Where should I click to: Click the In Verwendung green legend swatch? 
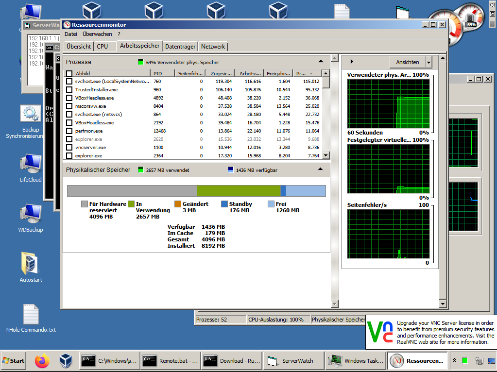pyautogui.click(x=131, y=204)
